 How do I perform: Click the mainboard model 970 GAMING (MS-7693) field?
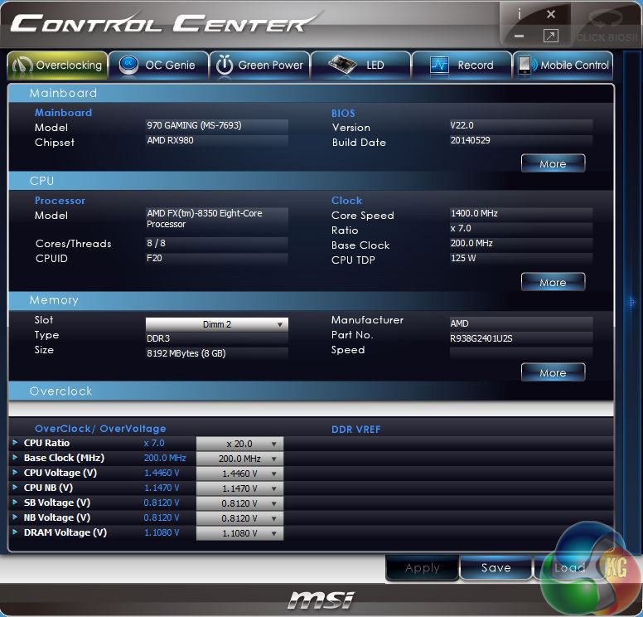[217, 125]
